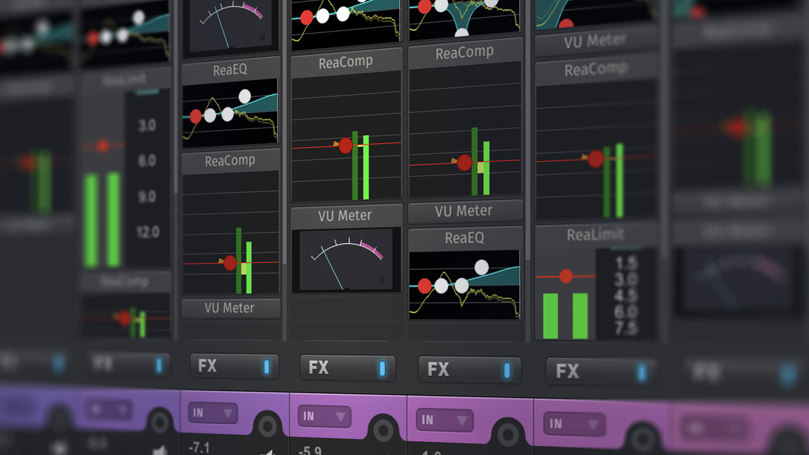Open the IN dropdown on the second channel

324,416
